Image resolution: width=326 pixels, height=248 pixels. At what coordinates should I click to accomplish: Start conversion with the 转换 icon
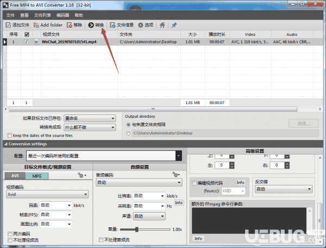click(91, 25)
